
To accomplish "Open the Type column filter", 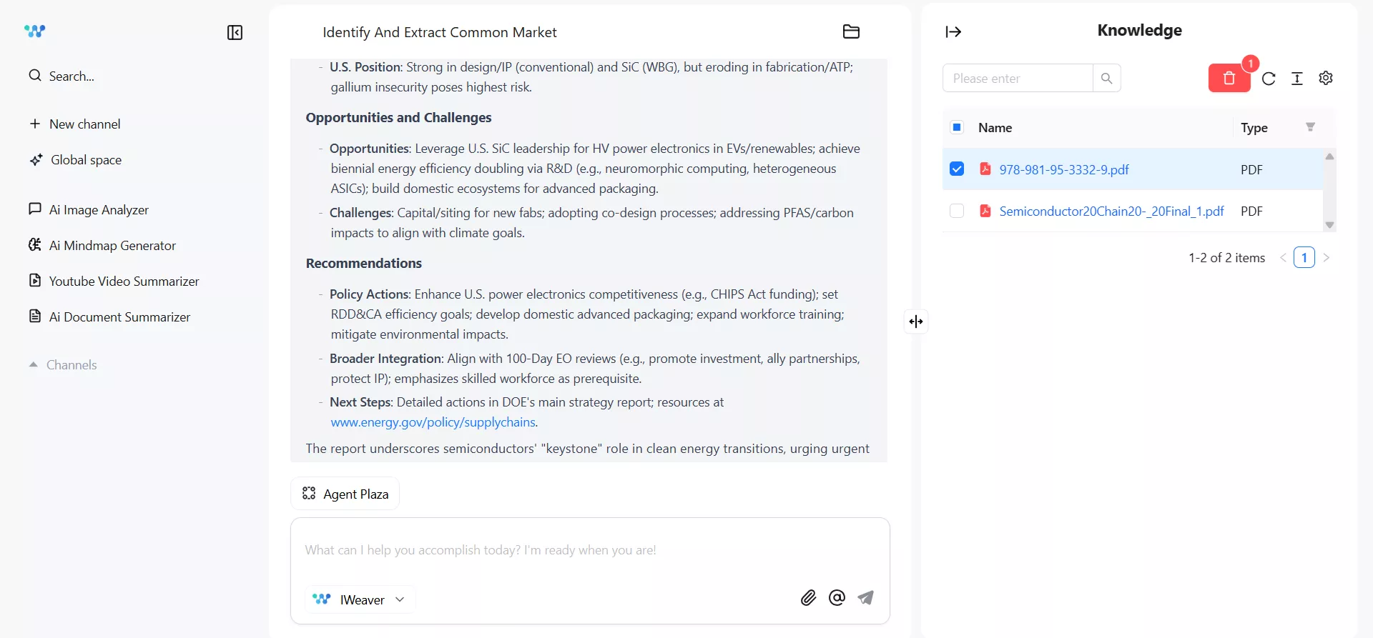I will pos(1310,127).
